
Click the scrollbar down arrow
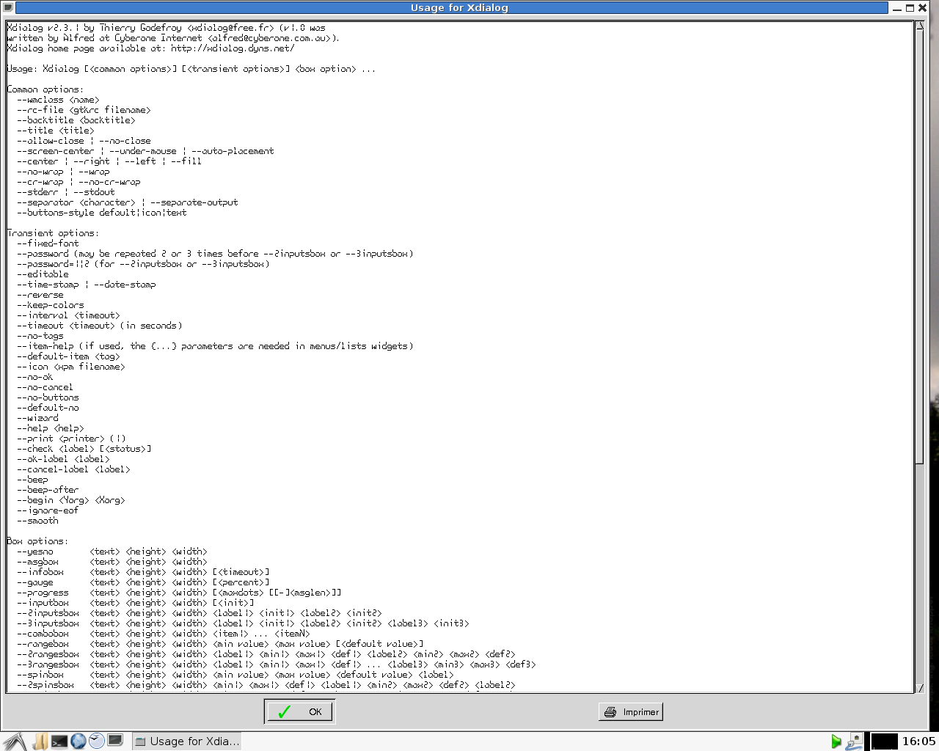pyautogui.click(x=919, y=688)
